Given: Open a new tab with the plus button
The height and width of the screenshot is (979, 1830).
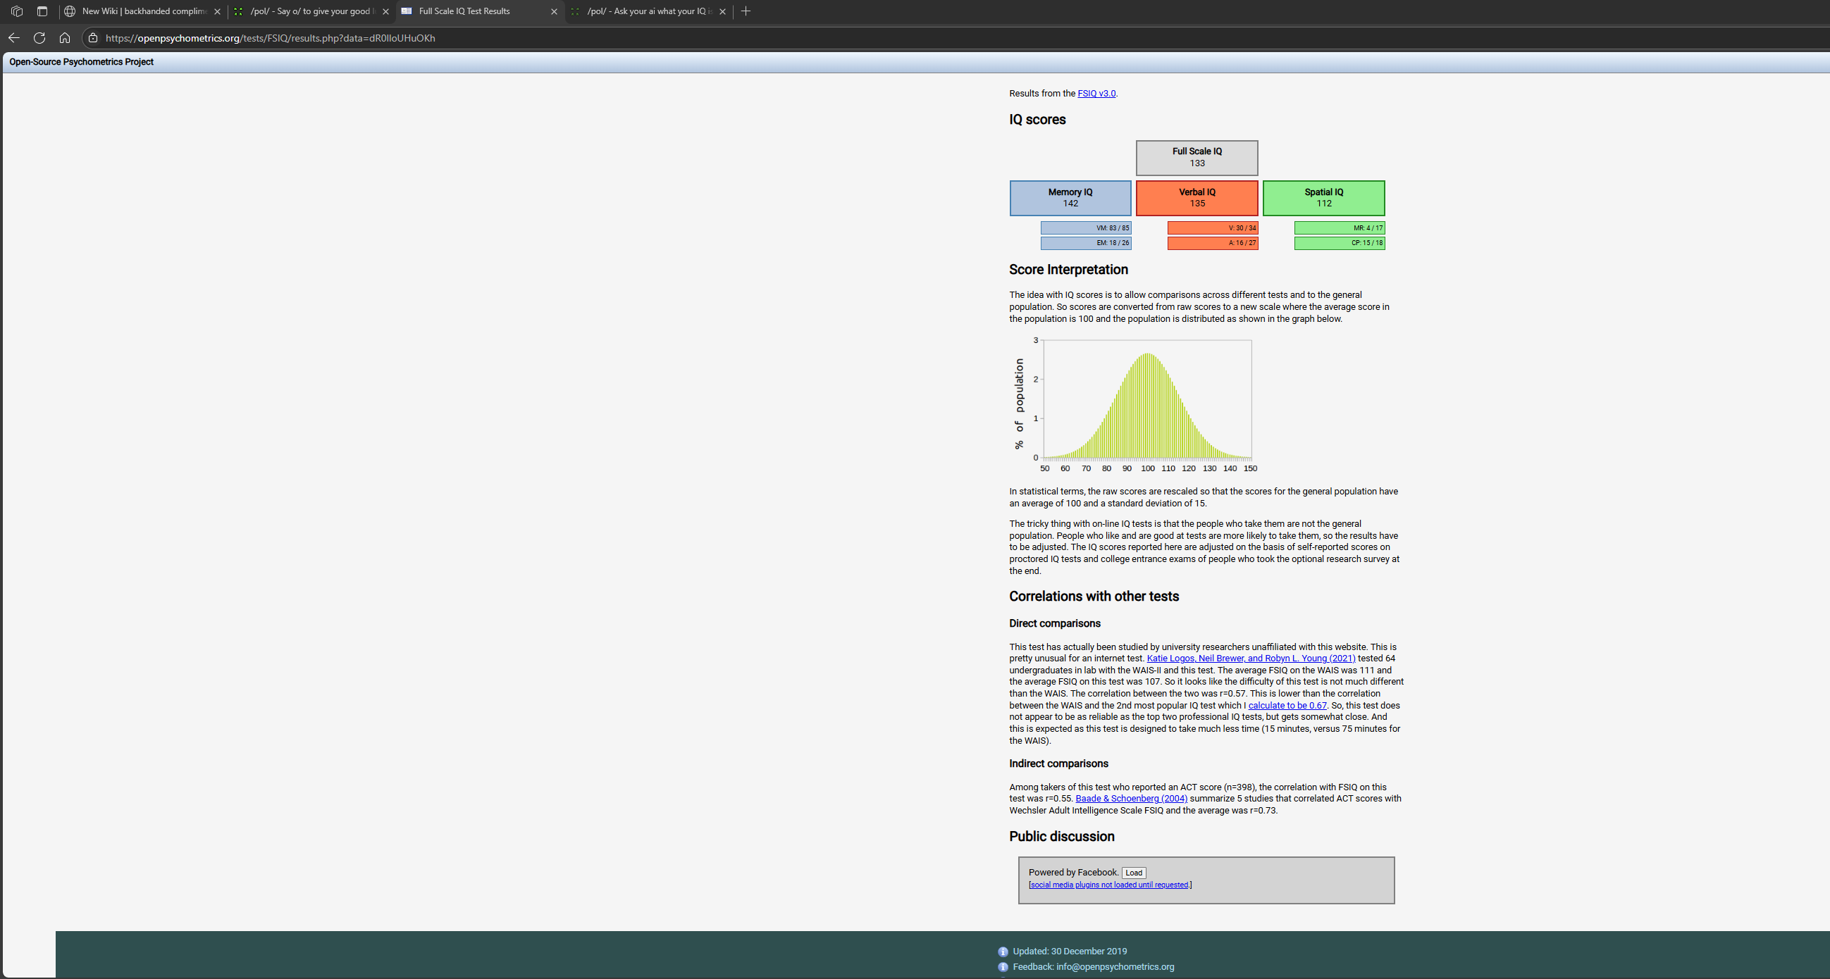Looking at the screenshot, I should [746, 11].
